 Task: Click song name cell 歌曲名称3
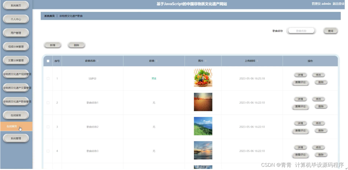[x=93, y=151]
